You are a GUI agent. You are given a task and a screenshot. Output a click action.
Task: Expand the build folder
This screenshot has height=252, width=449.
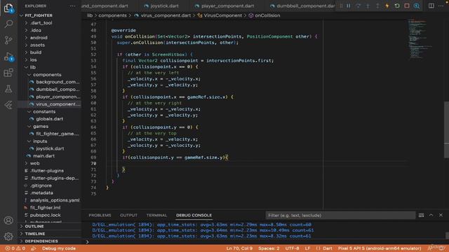(36, 52)
